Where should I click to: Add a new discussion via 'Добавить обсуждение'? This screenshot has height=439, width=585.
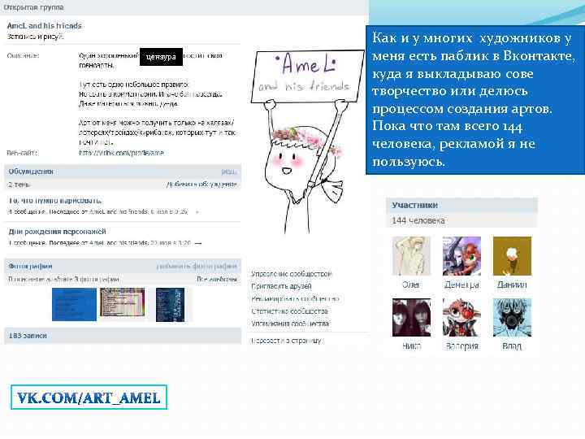tap(201, 184)
